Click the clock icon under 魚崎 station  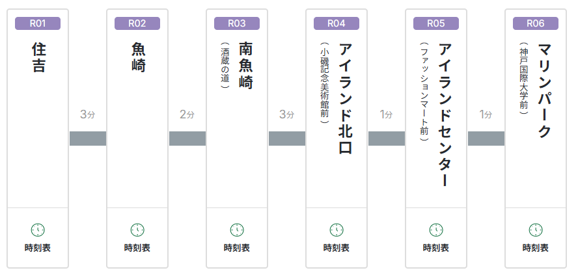point(137,230)
